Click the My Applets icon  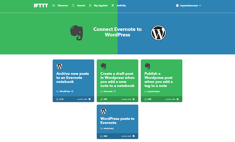pyautogui.click(x=90, y=6)
